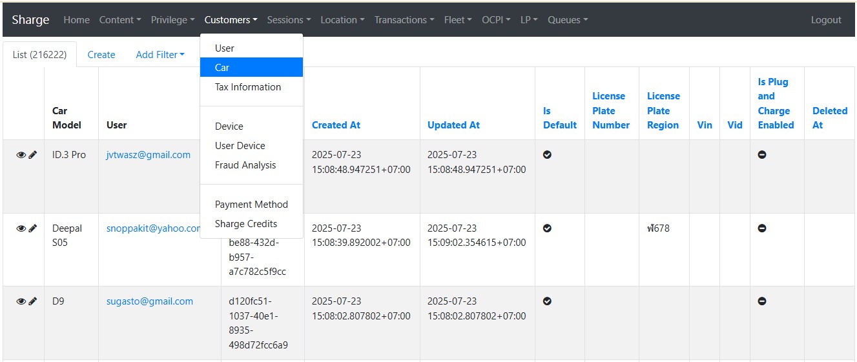Click Plug and Charge status icon for Deepal S05
The image size is (857, 362).
click(762, 228)
